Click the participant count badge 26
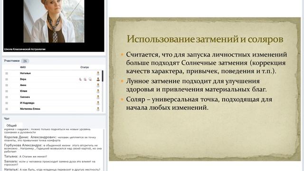The height and width of the screenshot is (171, 304). point(25,61)
